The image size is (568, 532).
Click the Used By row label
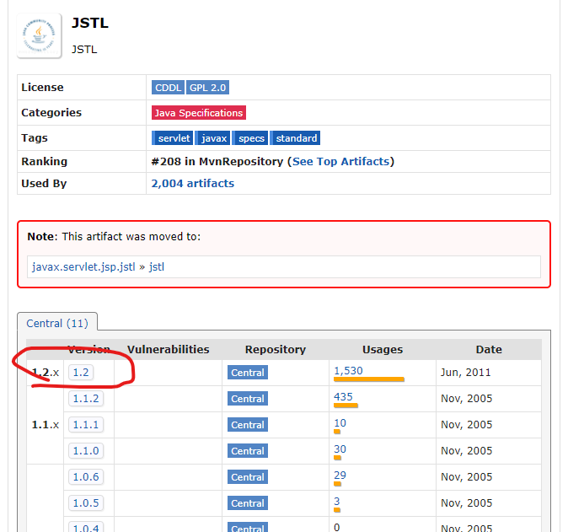(44, 183)
